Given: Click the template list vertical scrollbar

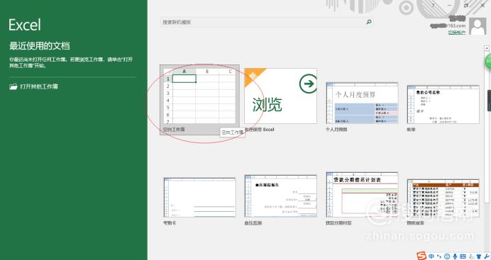Looking at the screenshot, I should click(x=487, y=125).
